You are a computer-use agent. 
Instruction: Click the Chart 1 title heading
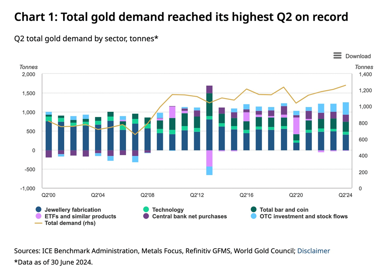(x=181, y=17)
